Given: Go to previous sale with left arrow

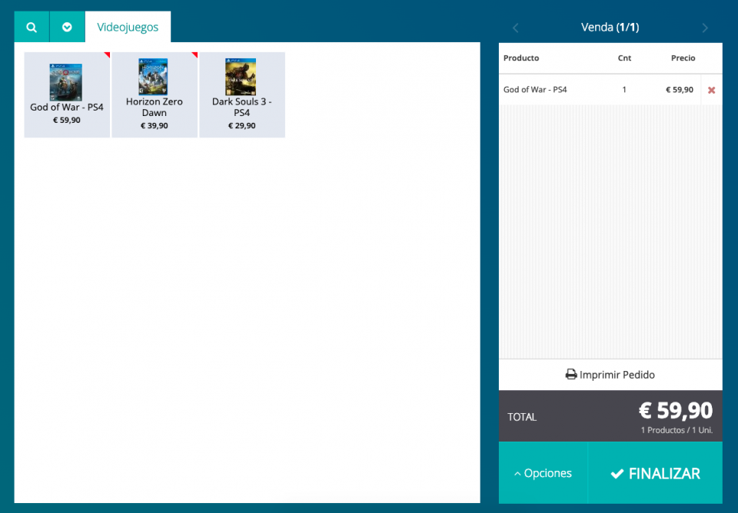Looking at the screenshot, I should [515, 28].
